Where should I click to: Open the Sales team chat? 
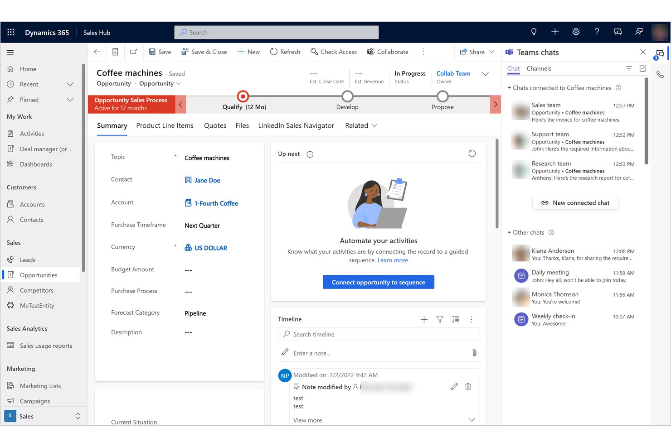[x=574, y=112]
